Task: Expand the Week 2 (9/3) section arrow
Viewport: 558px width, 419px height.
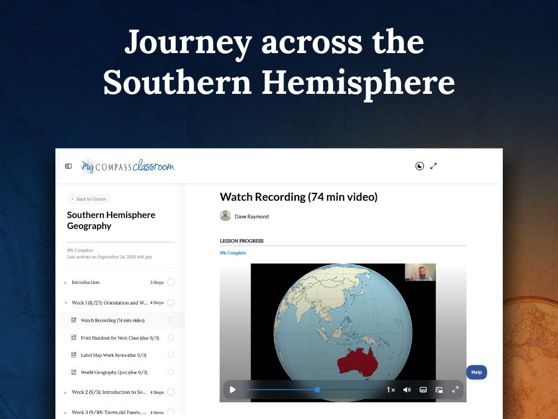Action: (65, 392)
